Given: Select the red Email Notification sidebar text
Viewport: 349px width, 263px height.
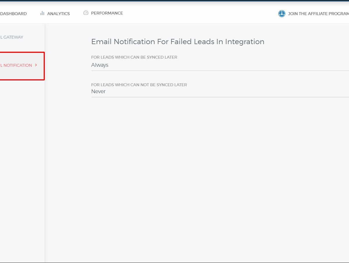Looking at the screenshot, I should pos(16,65).
